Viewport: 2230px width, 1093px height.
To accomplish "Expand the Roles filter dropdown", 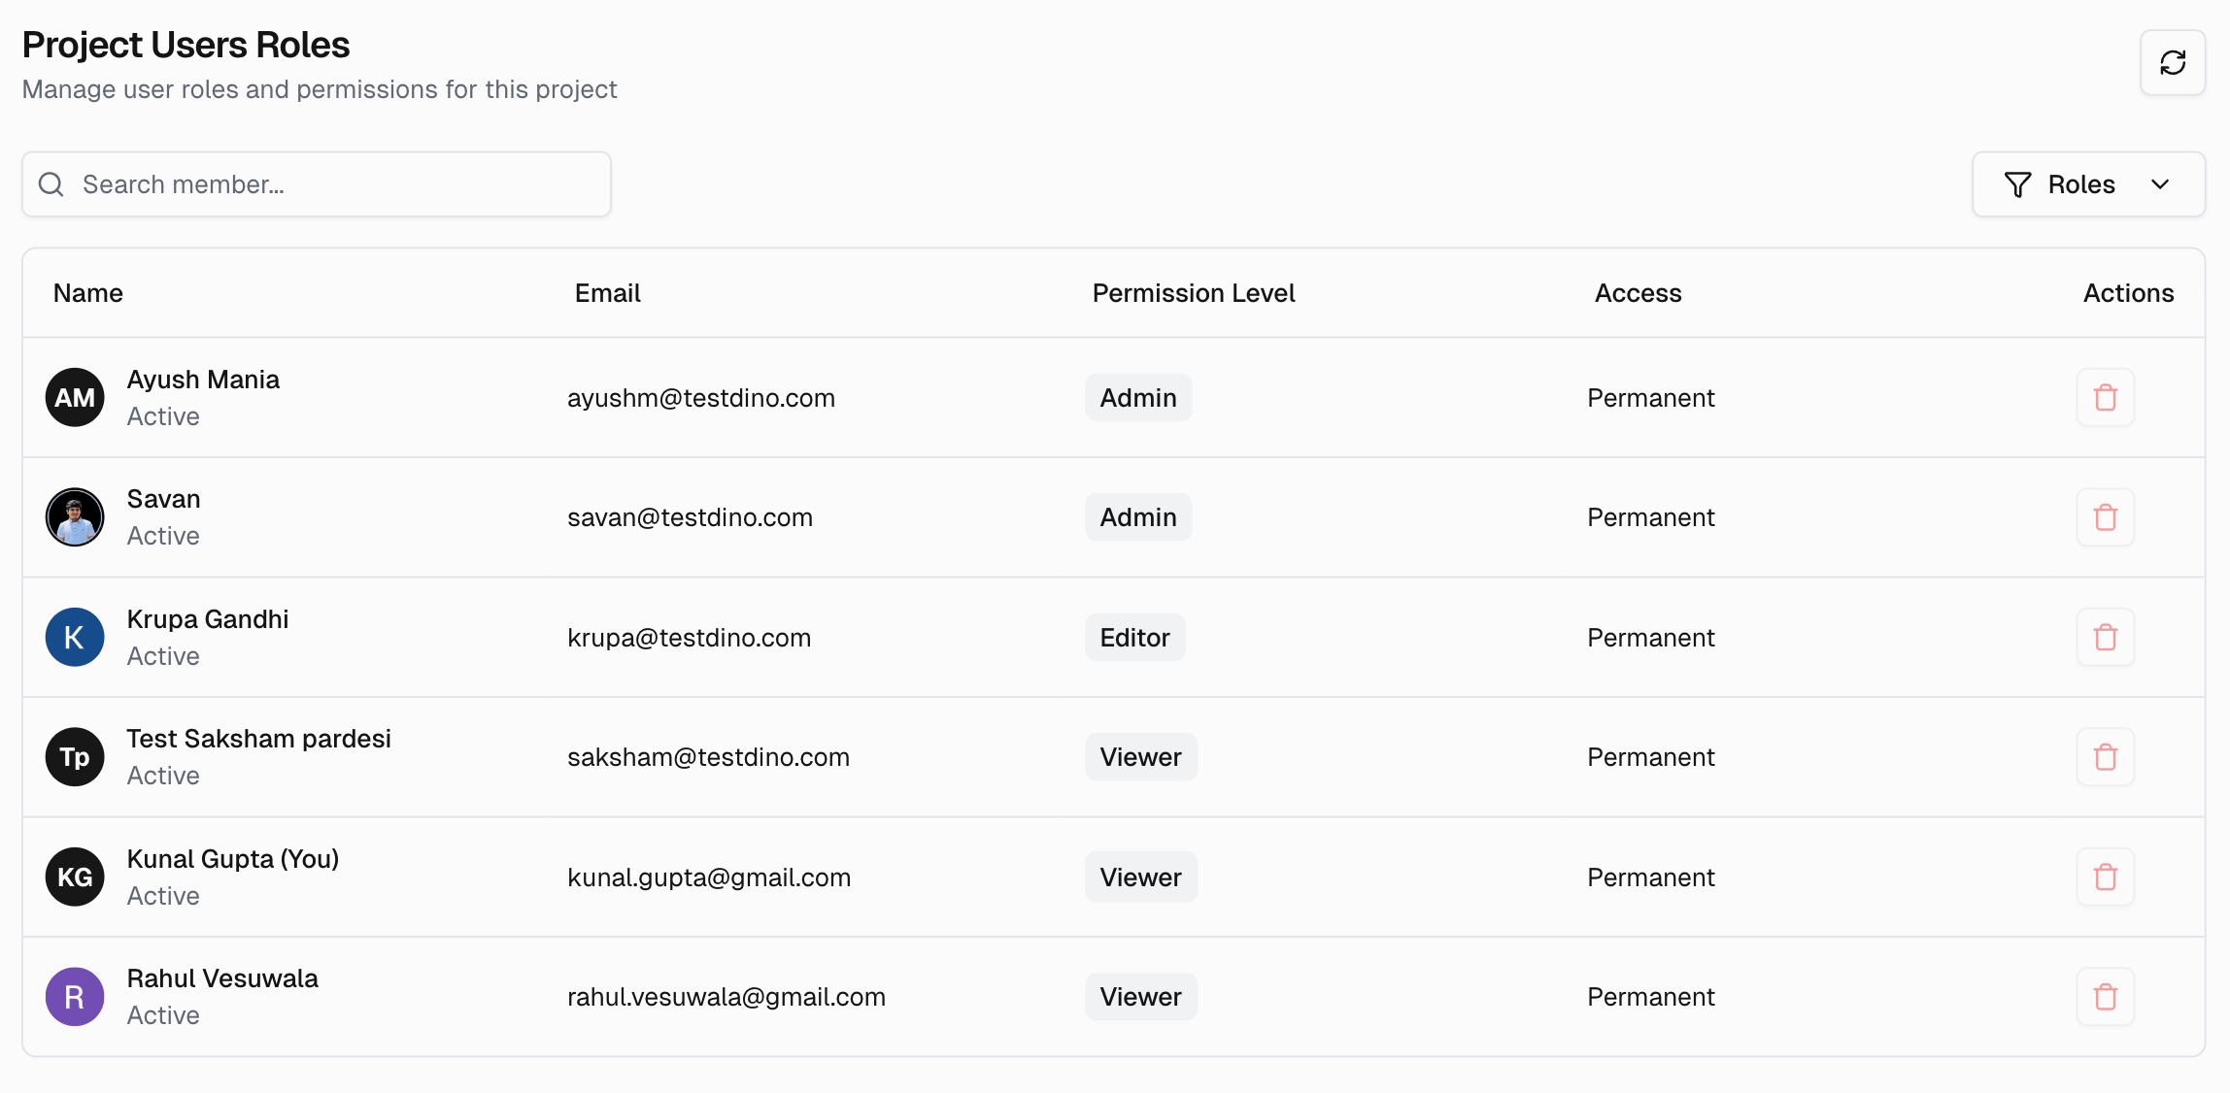I will (x=2088, y=183).
